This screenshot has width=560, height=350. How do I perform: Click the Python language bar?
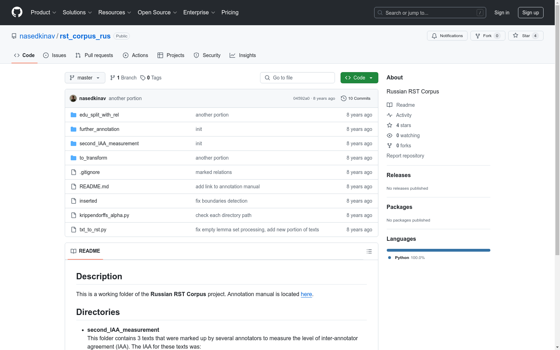point(439,250)
